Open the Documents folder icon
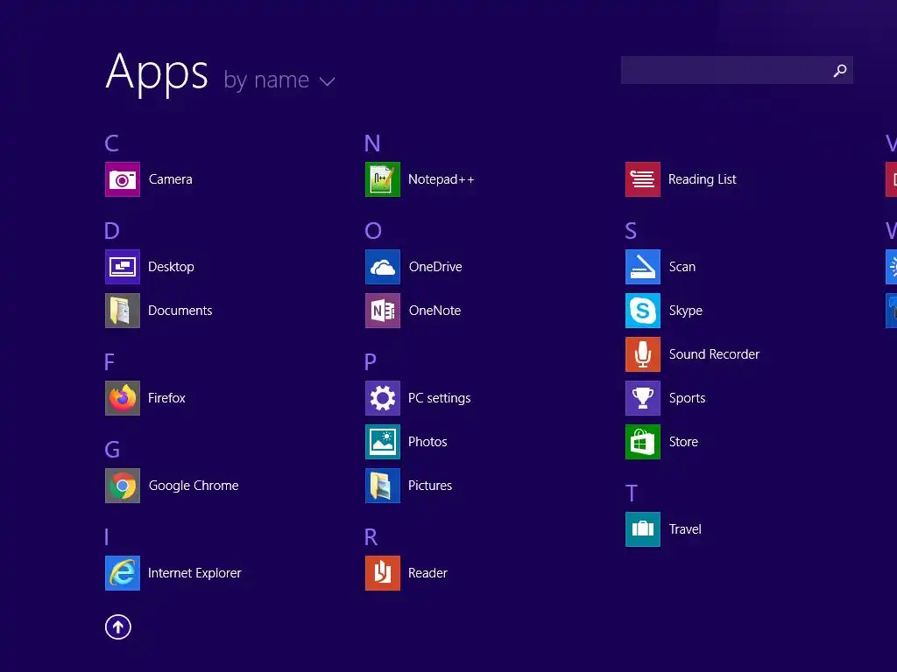Viewport: 897px width, 672px height. point(123,311)
